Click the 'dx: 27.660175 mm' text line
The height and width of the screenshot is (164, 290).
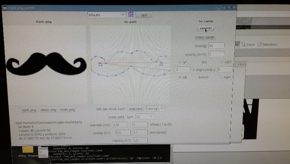point(45,138)
